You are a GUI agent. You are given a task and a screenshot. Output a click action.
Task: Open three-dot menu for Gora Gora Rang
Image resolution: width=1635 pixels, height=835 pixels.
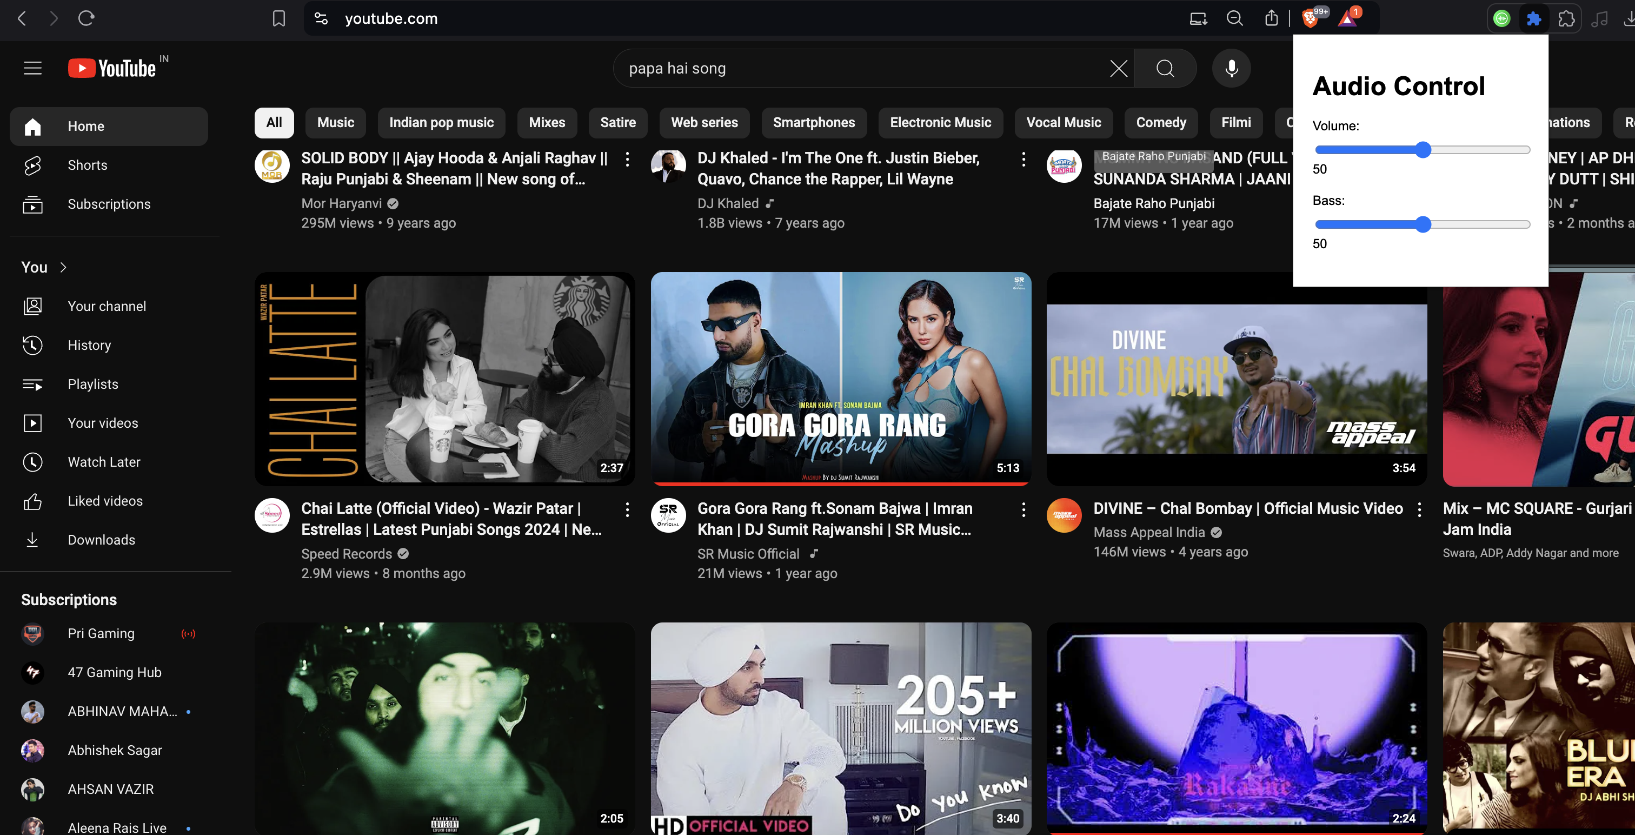click(1023, 509)
